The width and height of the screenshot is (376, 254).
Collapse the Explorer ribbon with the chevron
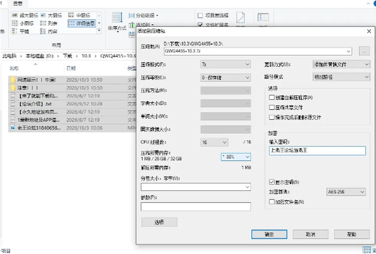[x=368, y=4]
